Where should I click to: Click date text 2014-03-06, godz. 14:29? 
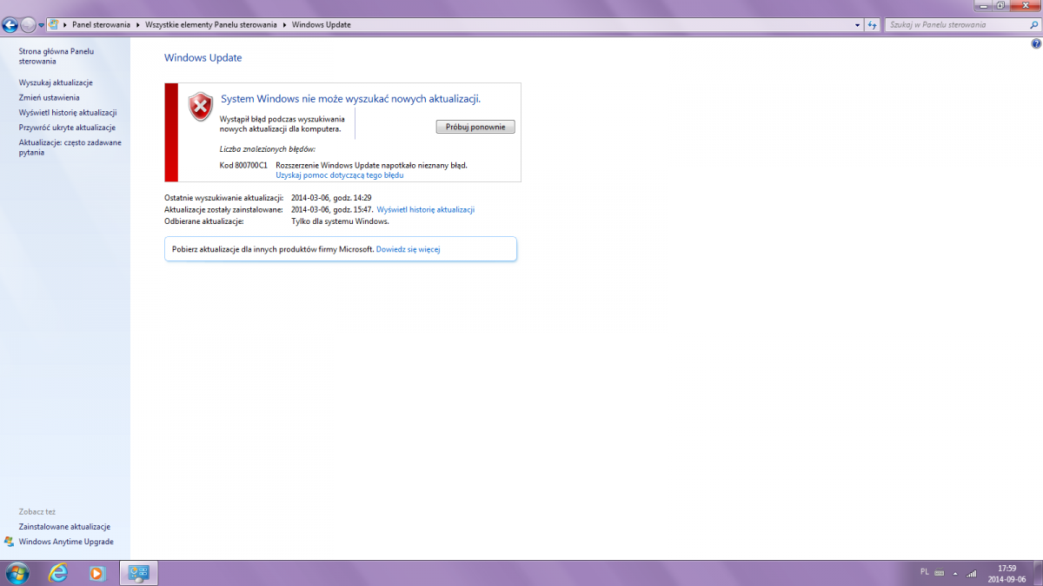pos(331,198)
